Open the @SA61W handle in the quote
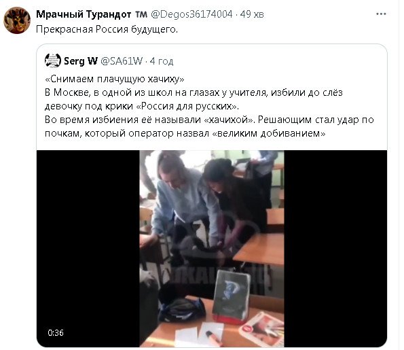The height and width of the screenshot is (350, 404). coord(121,61)
